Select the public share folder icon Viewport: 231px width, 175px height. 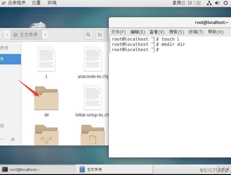point(46,135)
